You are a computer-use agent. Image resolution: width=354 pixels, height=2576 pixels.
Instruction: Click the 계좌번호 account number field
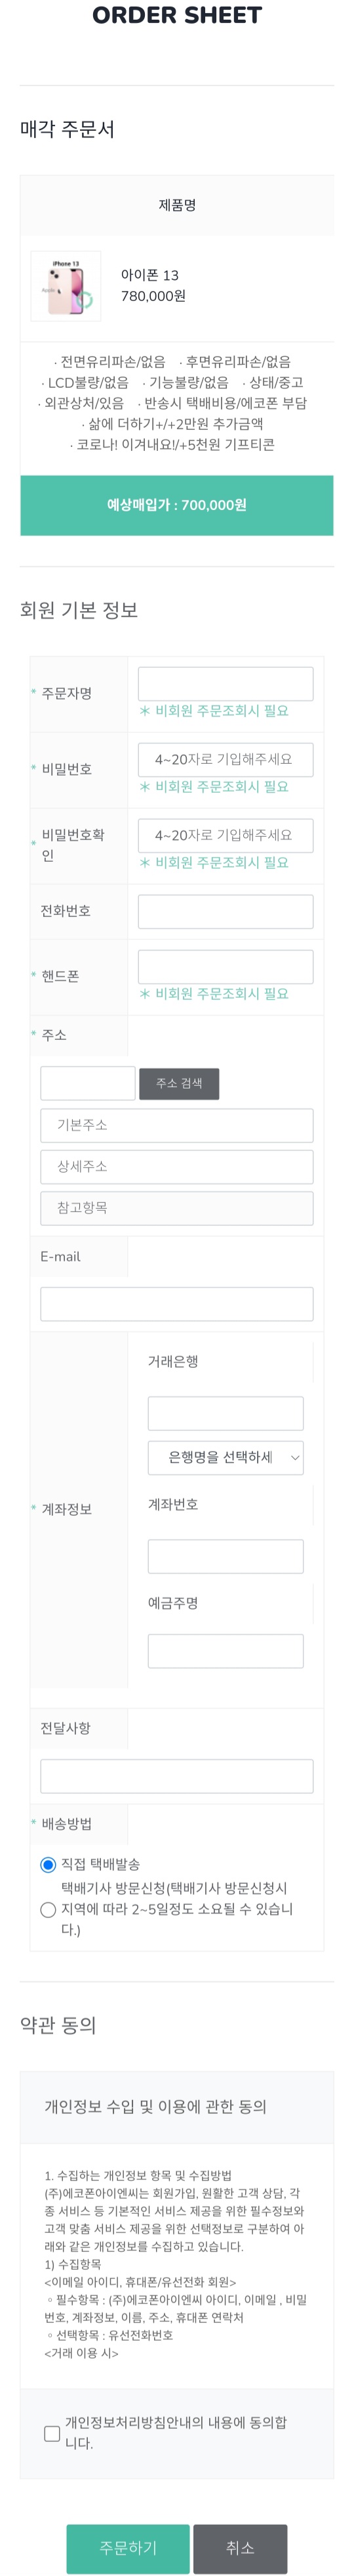[226, 1557]
